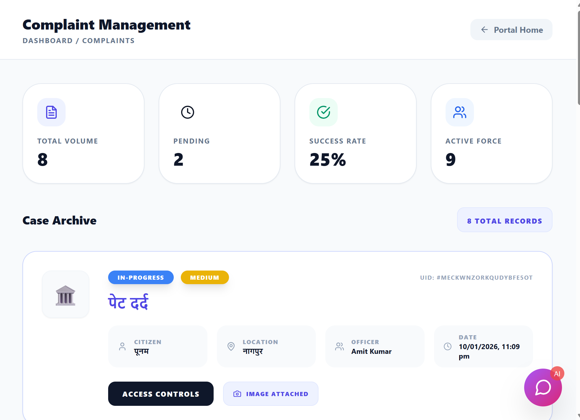Click the Active Force users icon

click(459, 112)
